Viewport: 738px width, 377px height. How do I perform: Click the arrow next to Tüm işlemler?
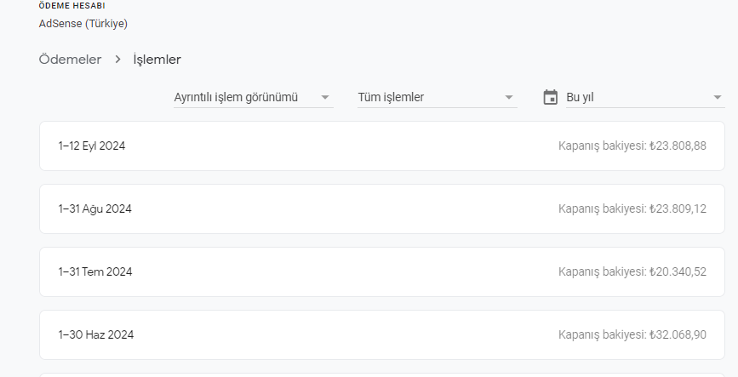[508, 97]
